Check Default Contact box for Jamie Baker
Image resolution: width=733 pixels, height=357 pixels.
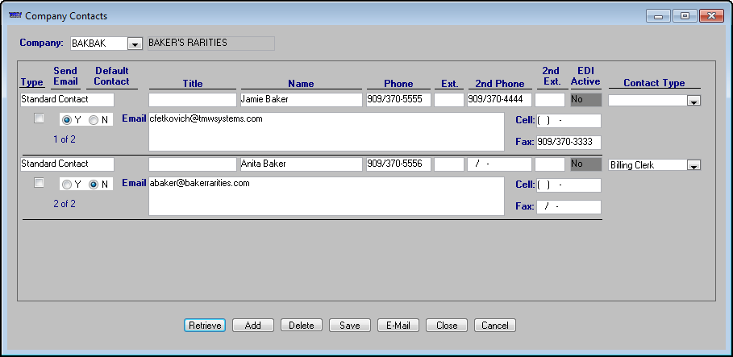tap(39, 118)
